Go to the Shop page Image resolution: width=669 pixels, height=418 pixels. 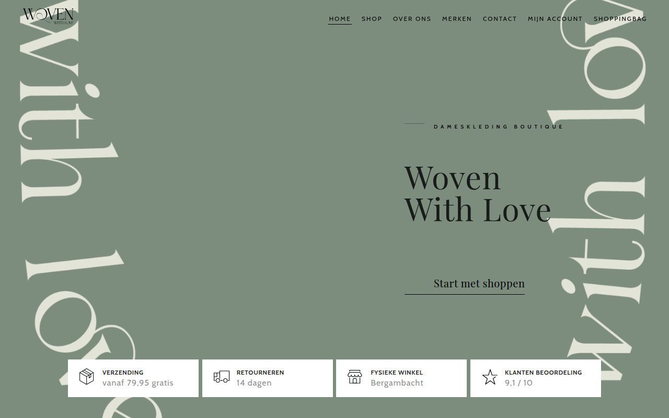coord(372,19)
